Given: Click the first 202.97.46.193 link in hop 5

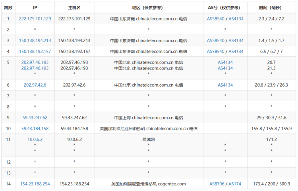Looking at the screenshot, I should click(x=35, y=62).
